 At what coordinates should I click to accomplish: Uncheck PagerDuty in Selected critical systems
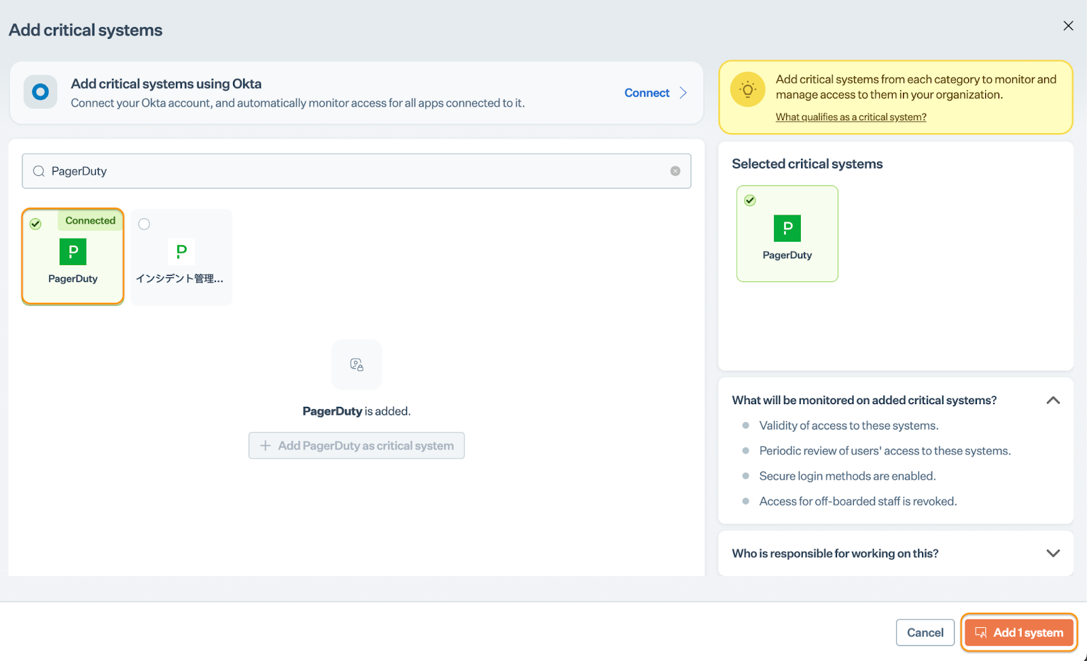tap(750, 200)
